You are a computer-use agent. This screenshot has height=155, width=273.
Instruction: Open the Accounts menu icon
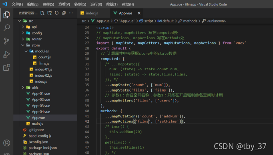tap(6, 143)
